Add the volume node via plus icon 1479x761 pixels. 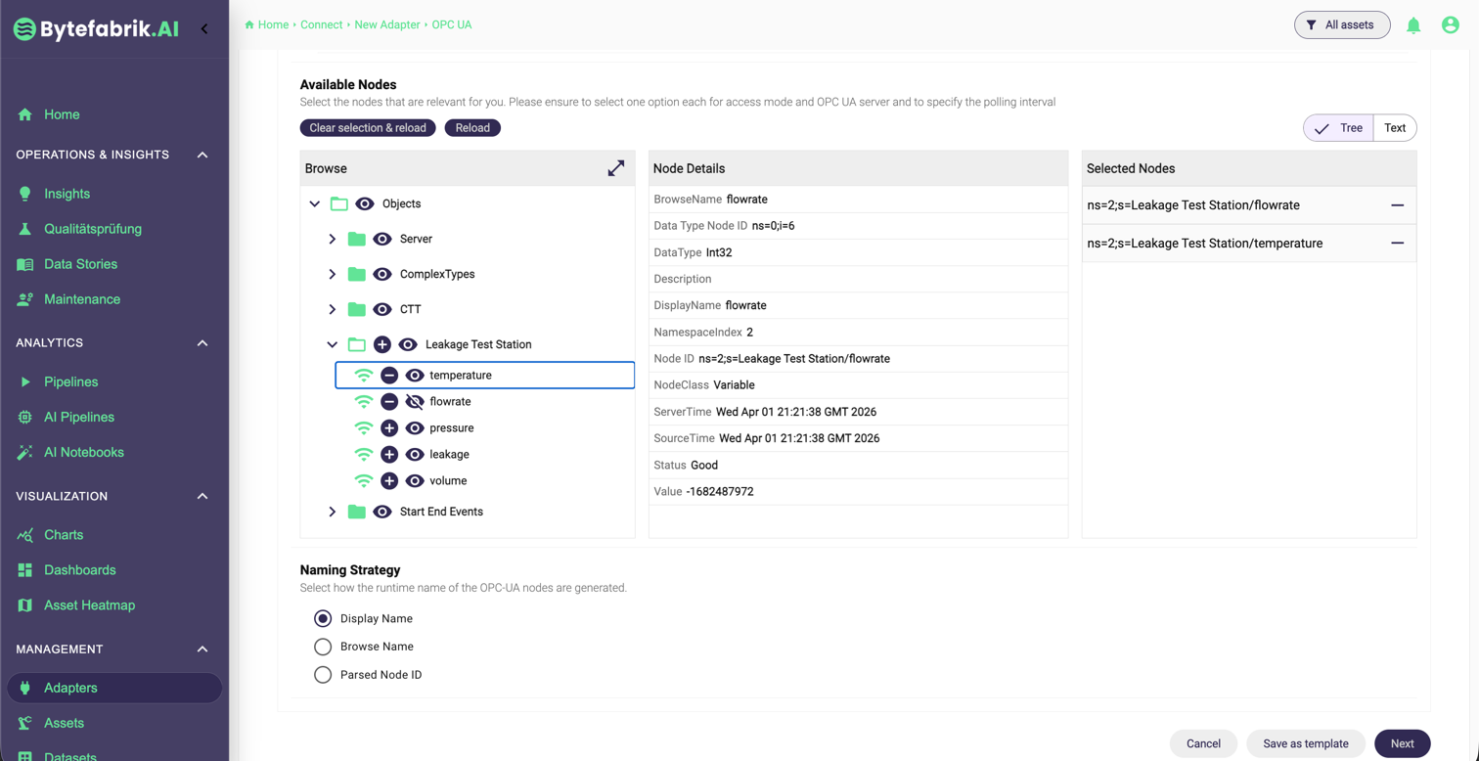click(389, 481)
